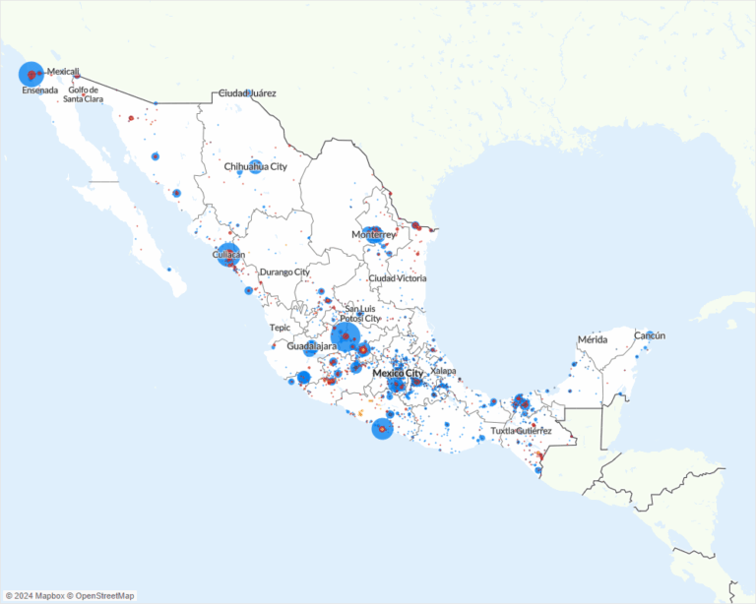Click the Ciudad Juárez city label
This screenshot has height=604, width=756.
click(248, 93)
